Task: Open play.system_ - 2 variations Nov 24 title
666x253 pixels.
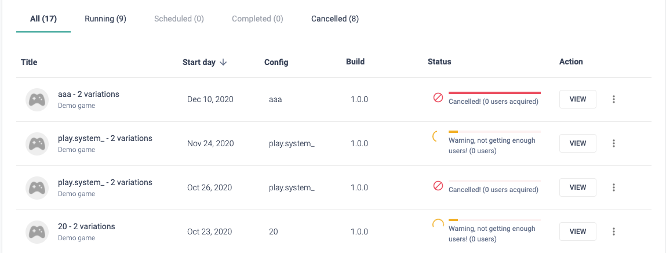Action: 105,138
